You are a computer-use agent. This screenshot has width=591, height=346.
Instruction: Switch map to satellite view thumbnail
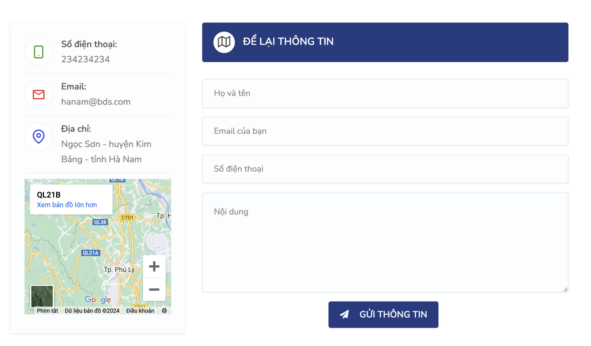pos(42,296)
